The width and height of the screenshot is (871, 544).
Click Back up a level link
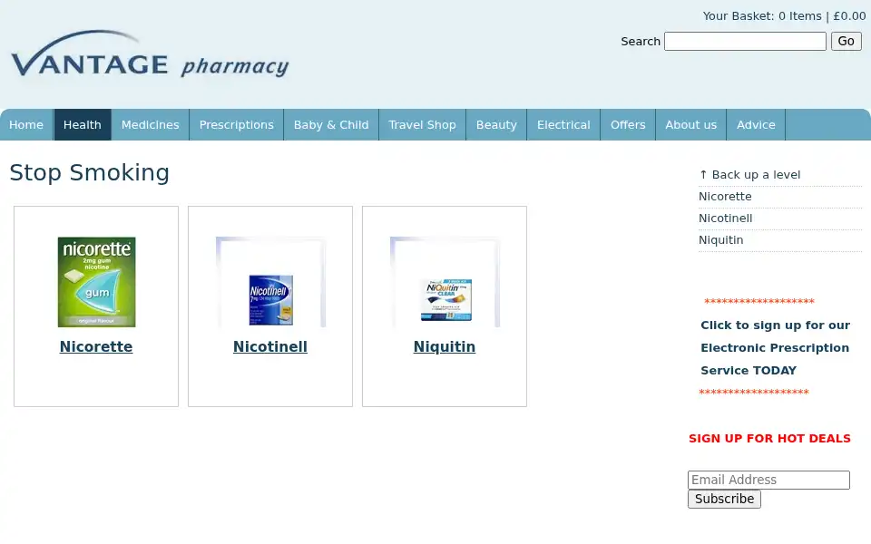(749, 175)
